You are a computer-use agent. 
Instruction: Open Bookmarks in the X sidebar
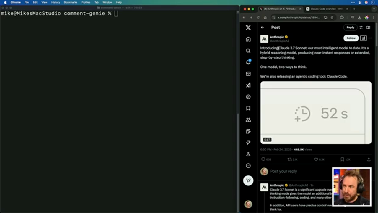coord(248,108)
